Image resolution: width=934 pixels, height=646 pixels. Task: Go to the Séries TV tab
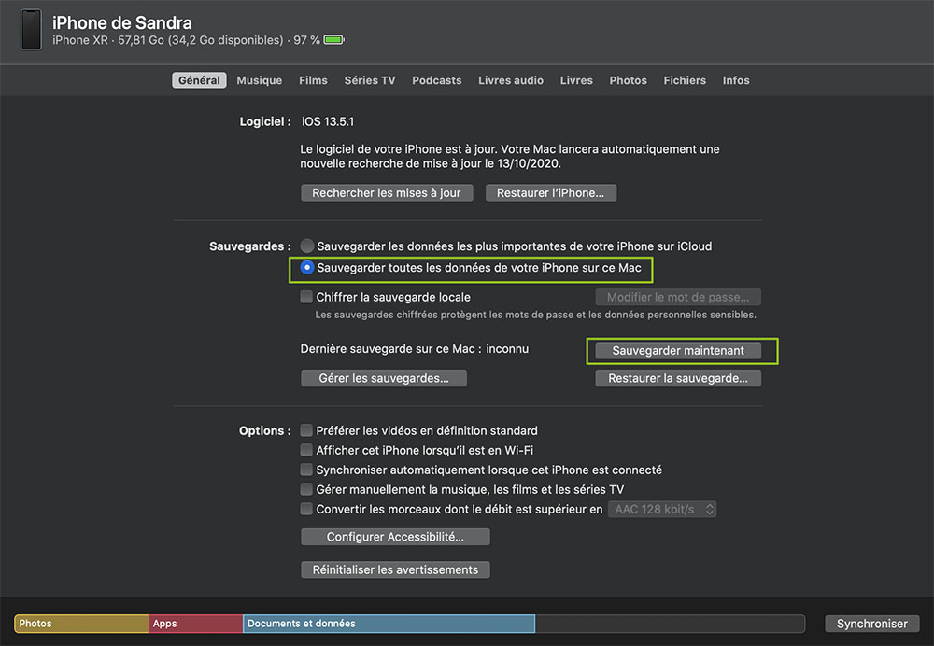point(370,80)
